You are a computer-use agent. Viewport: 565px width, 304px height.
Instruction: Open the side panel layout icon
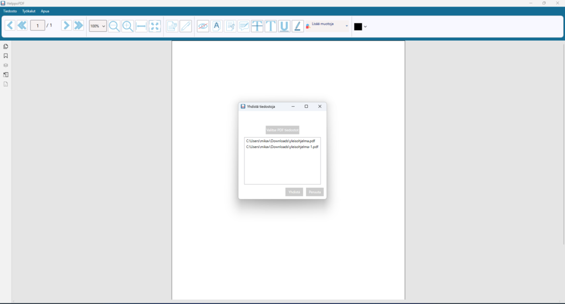point(6,74)
